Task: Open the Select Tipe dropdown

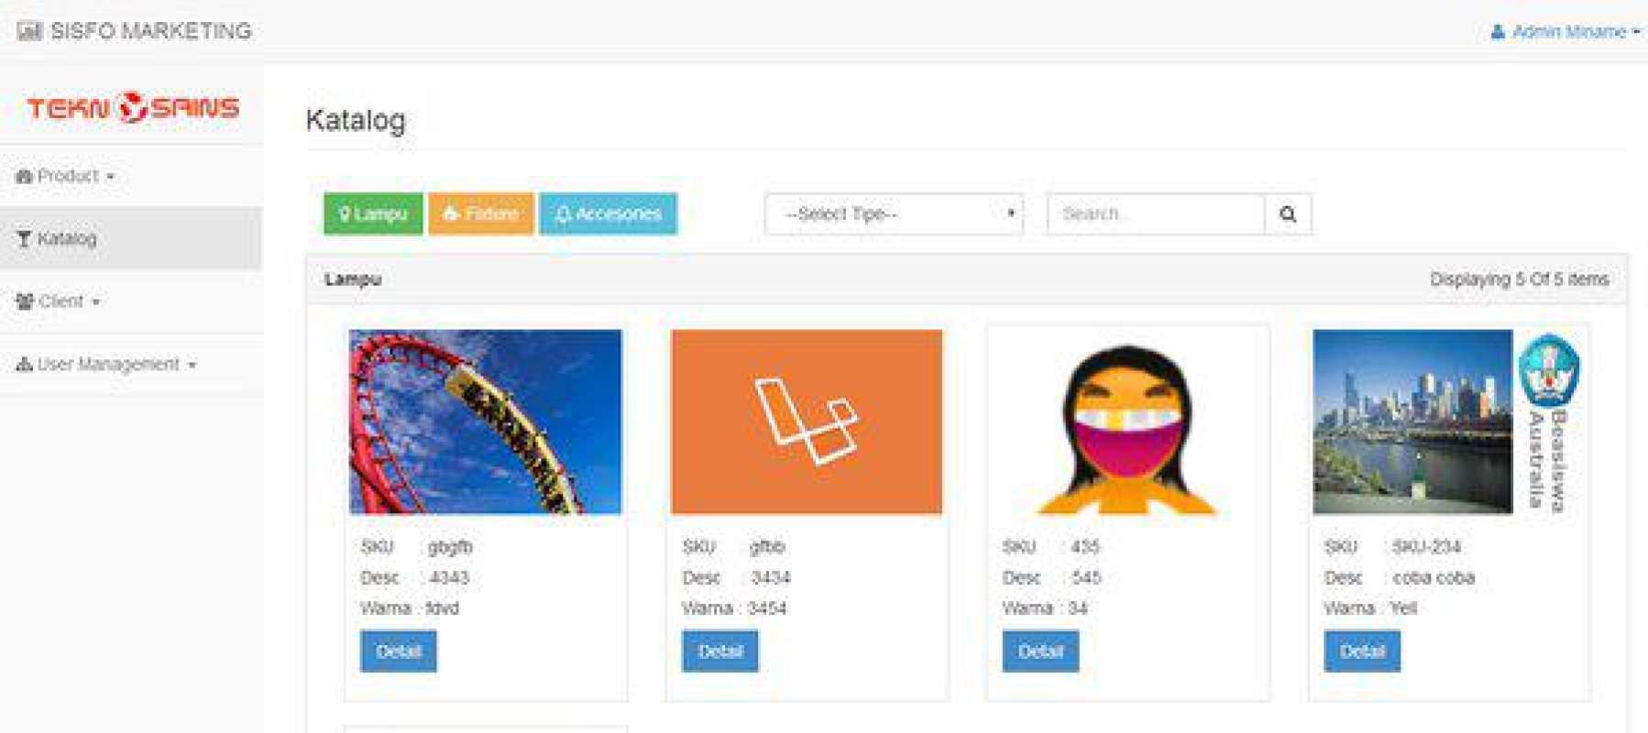Action: 894,214
